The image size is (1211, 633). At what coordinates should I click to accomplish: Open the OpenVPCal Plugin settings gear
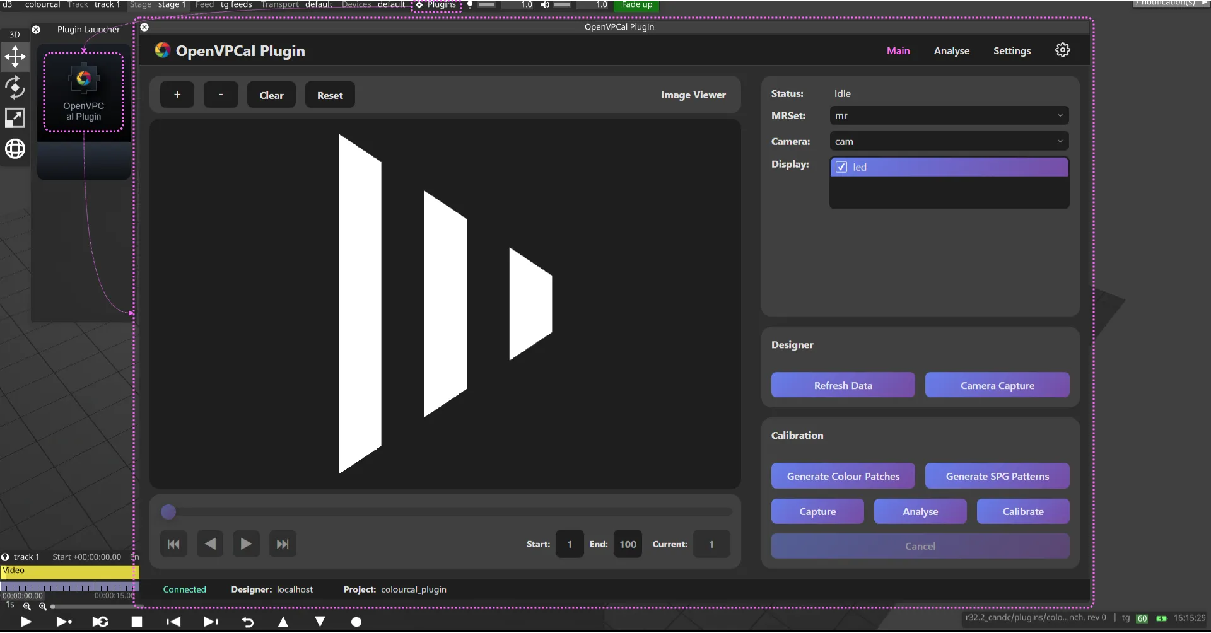pos(1063,50)
